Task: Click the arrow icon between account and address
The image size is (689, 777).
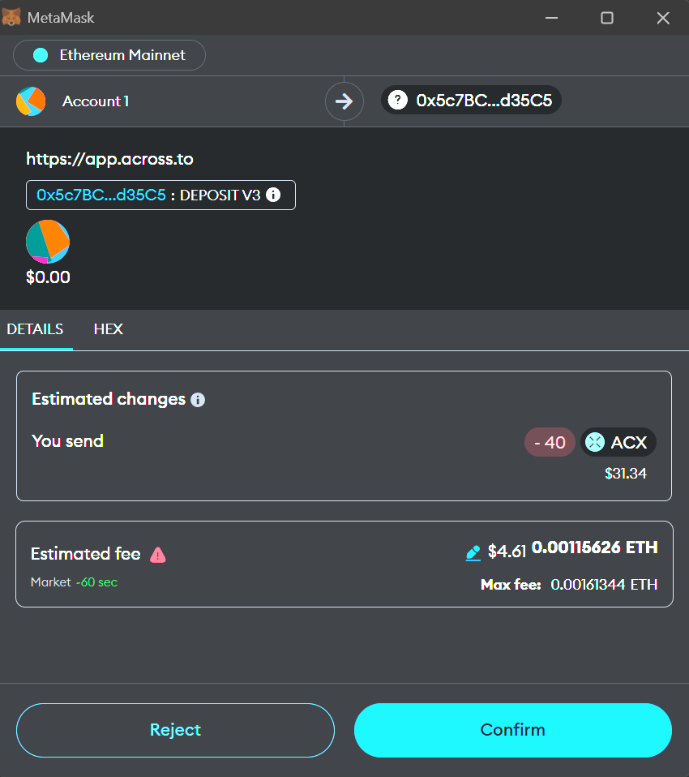Action: [344, 101]
